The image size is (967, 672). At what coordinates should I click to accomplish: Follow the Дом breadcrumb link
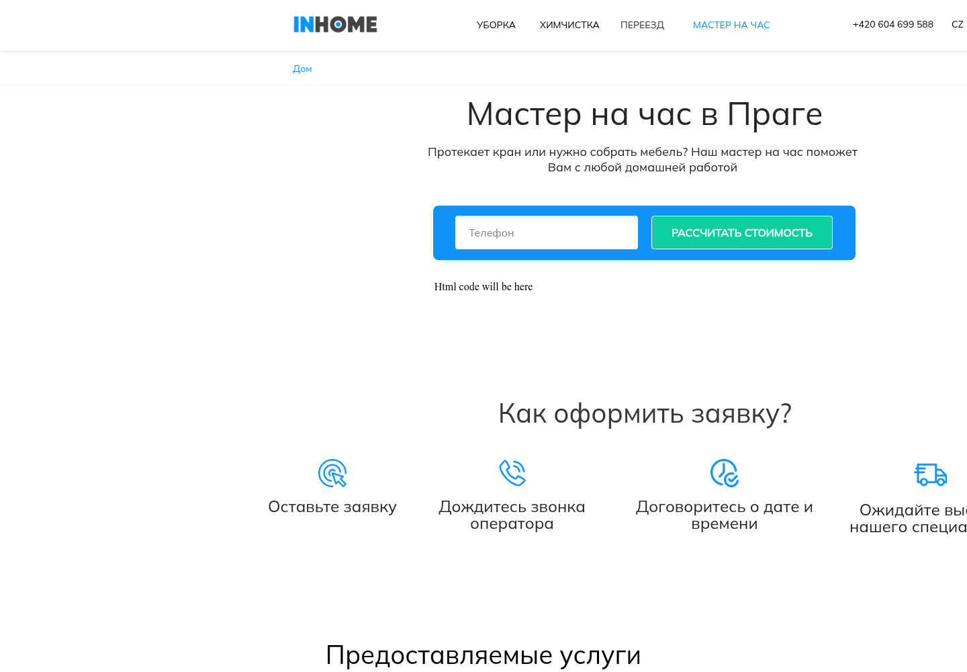(x=302, y=69)
